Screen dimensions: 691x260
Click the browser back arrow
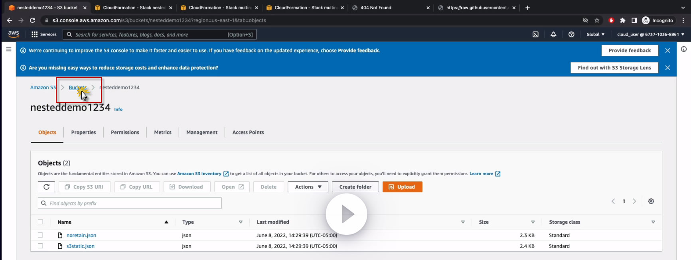pyautogui.click(x=10, y=20)
